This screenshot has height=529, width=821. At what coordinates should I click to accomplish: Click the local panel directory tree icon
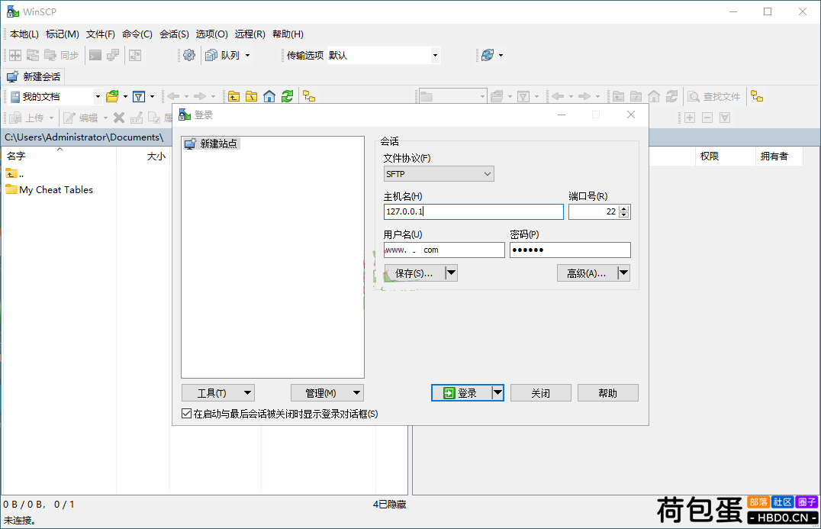pos(309,96)
